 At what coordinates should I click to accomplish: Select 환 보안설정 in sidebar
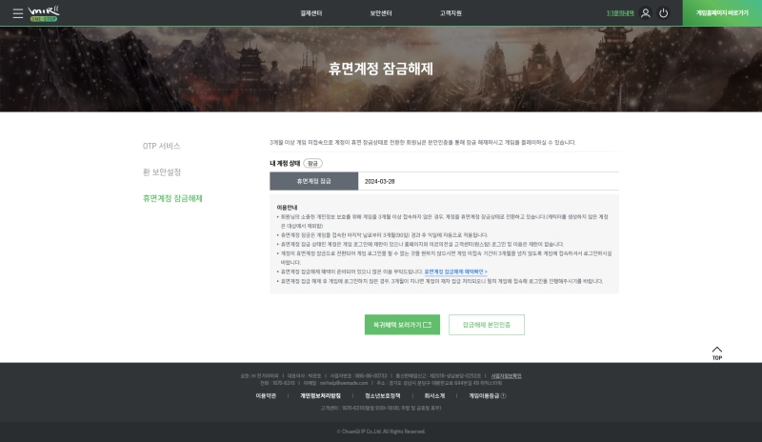pyautogui.click(x=161, y=172)
